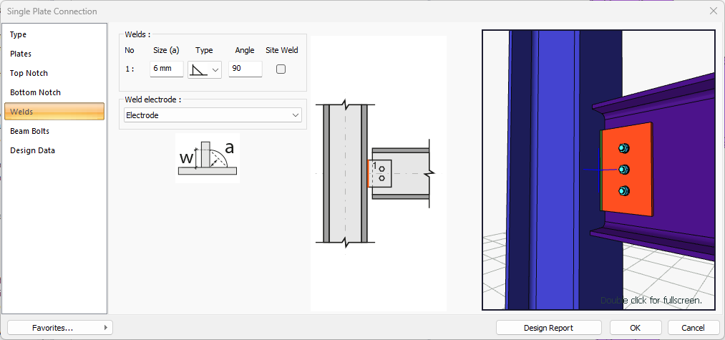Select the Welds section
The image size is (725, 340).
[x=54, y=112]
